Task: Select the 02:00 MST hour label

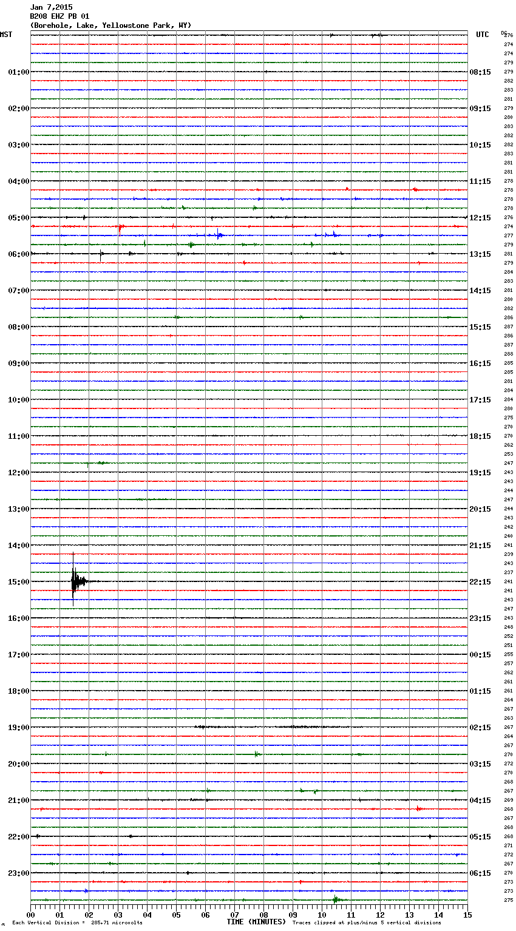Action: click(x=19, y=109)
